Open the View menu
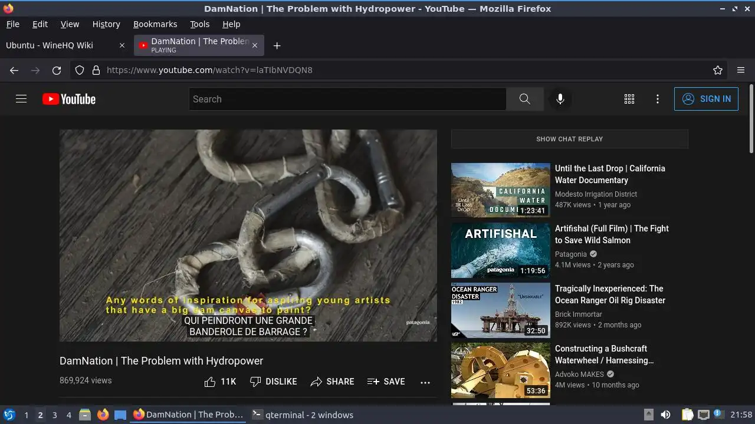The image size is (755, 424). 70,24
